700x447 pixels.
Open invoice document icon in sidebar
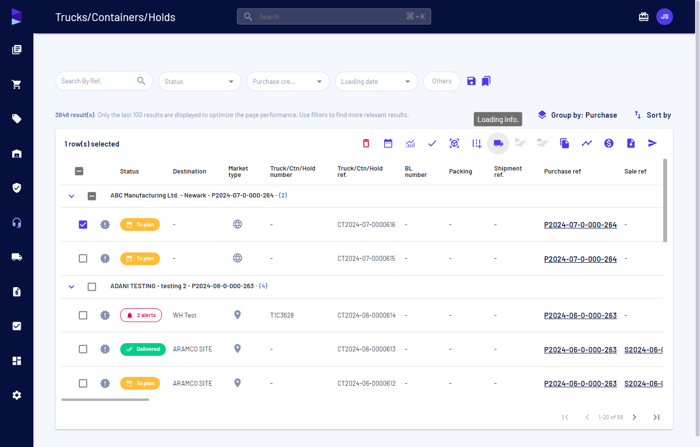pyautogui.click(x=17, y=292)
